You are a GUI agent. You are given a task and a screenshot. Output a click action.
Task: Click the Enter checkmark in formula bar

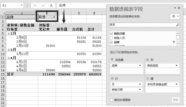coord(43,5)
